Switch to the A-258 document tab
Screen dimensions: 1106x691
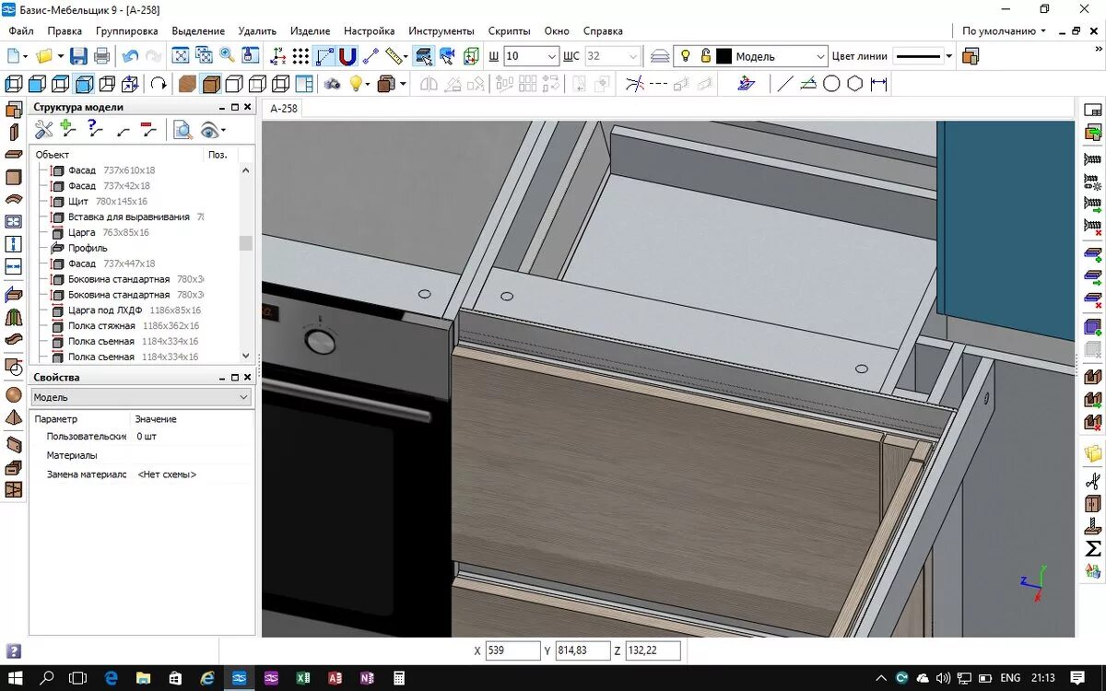point(283,108)
